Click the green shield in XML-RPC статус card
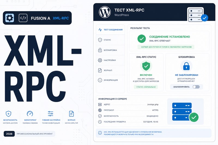Image resolution: width=218 pixels, height=145 pixels. click(146, 66)
